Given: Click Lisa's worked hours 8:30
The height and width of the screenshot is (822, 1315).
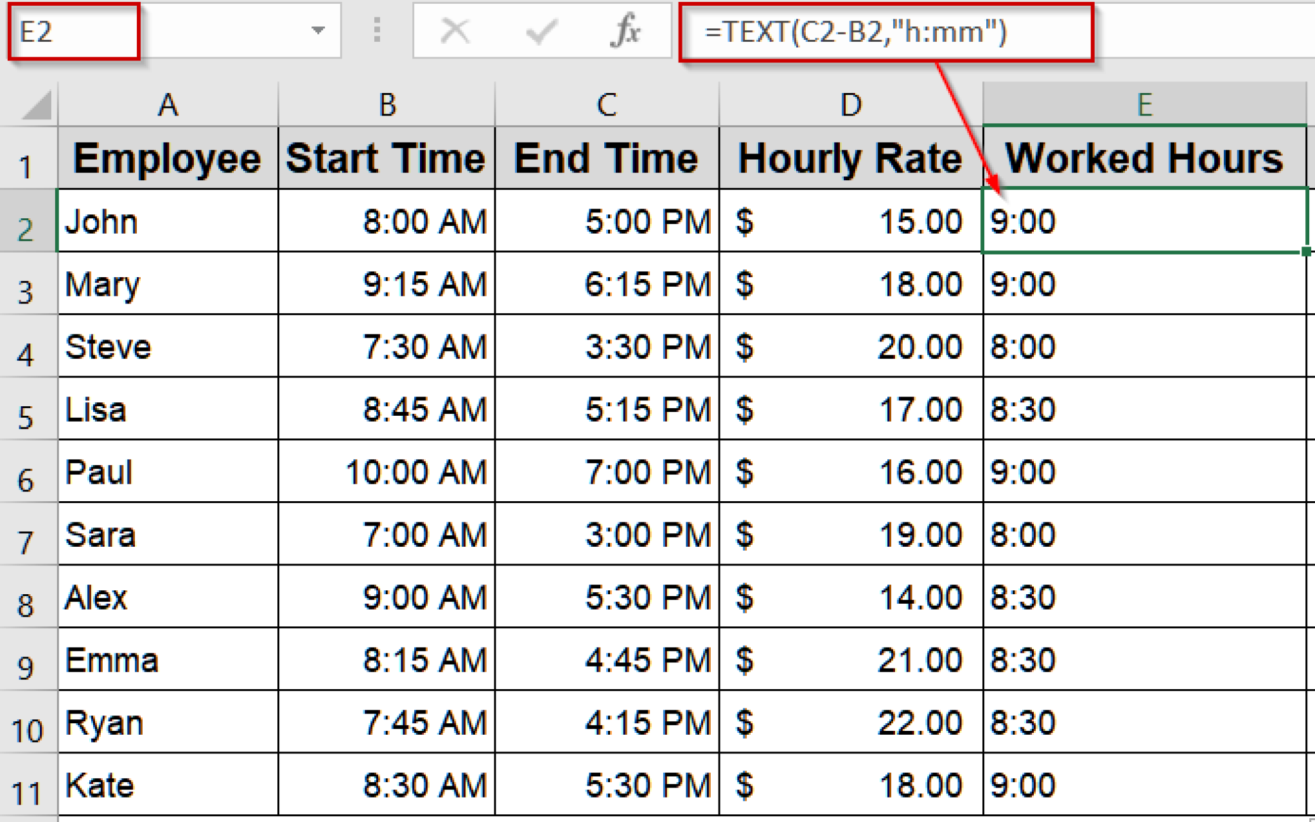Looking at the screenshot, I should tap(1145, 408).
